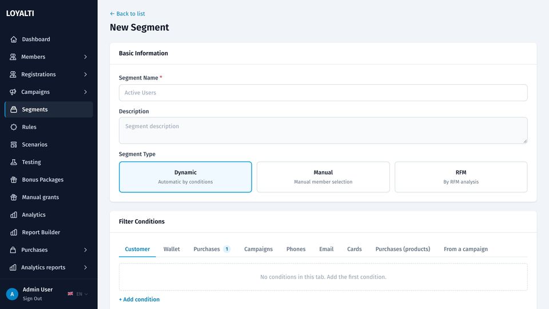Open the EN language dropdown

[82, 294]
